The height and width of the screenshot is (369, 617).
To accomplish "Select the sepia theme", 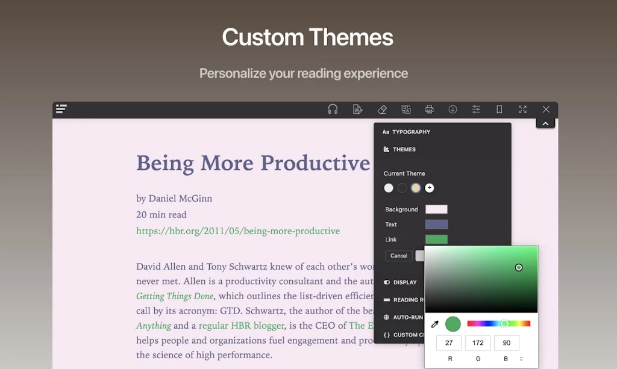I will [416, 188].
